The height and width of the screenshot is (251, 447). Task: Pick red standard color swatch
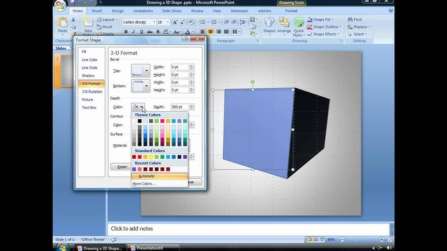click(139, 157)
